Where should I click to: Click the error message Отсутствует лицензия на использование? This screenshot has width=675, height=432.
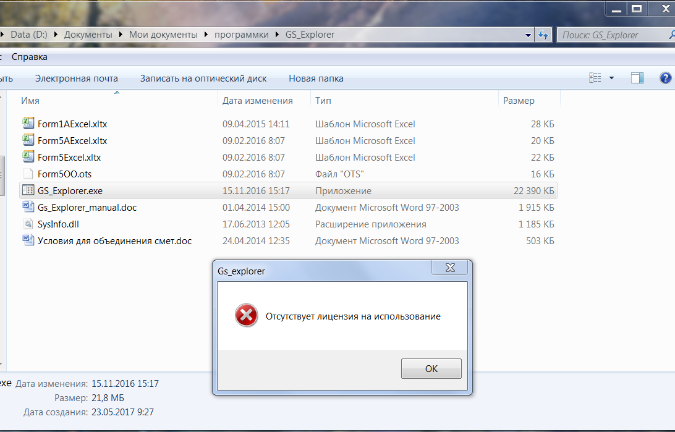[353, 316]
